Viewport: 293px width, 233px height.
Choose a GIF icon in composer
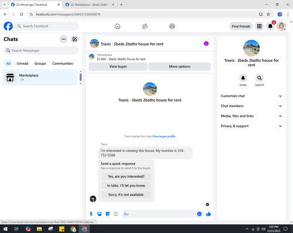116,214
